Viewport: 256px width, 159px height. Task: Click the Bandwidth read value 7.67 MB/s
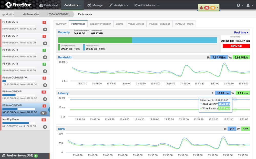pyautogui.click(x=219, y=57)
